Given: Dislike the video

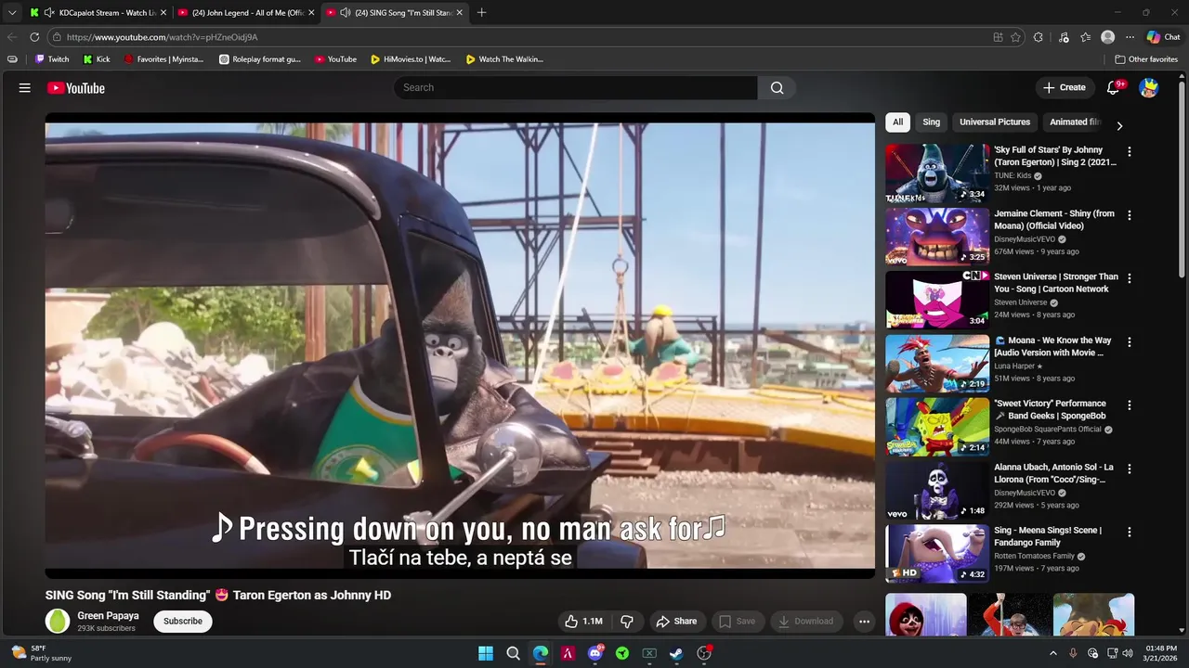Looking at the screenshot, I should pos(627,622).
